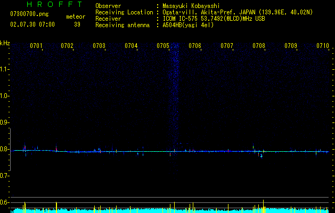
Task: Click the 0.8 kHz axis label
Action: [5, 149]
